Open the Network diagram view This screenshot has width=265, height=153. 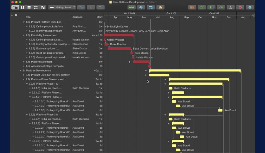(36, 7)
